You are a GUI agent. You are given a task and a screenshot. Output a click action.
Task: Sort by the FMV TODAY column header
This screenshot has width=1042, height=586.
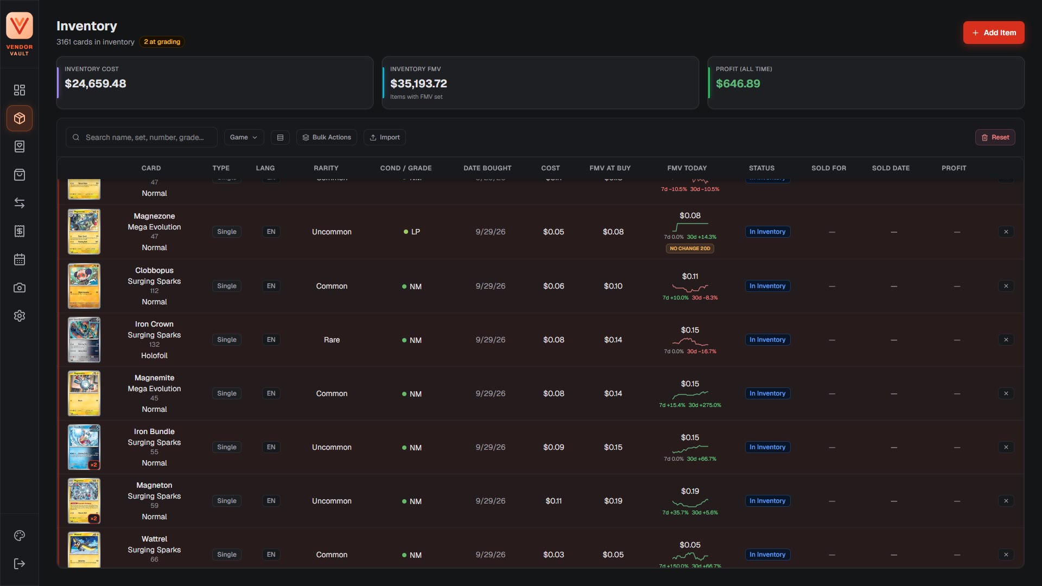pos(687,168)
